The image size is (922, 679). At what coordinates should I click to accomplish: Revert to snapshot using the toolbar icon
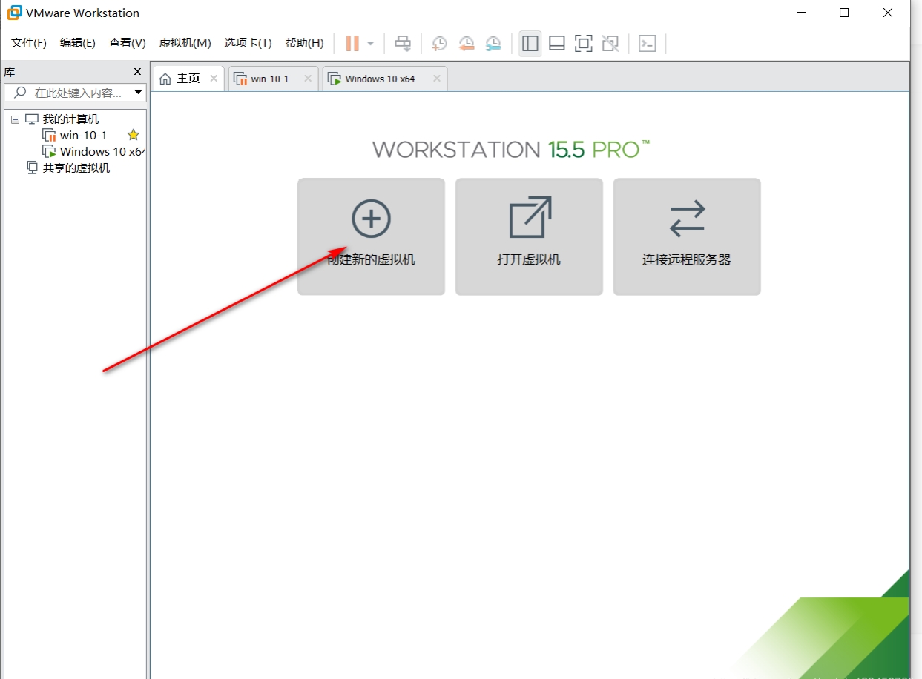467,44
